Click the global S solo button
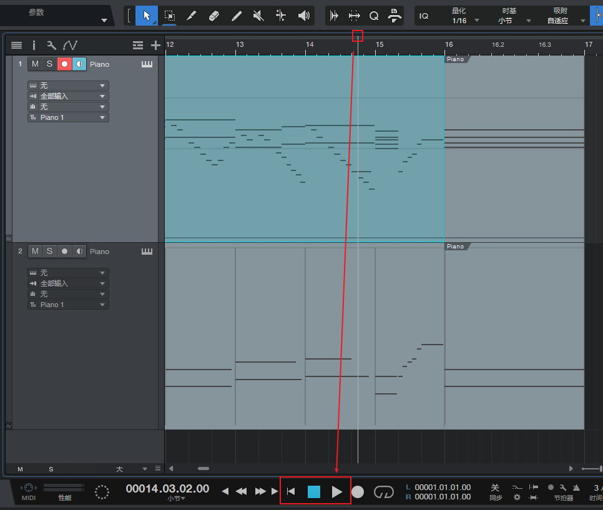Image resolution: width=603 pixels, height=510 pixels. pyautogui.click(x=51, y=469)
